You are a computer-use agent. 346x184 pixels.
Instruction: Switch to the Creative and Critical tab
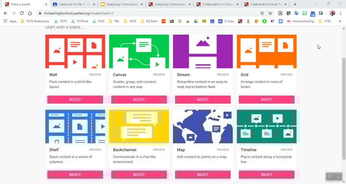[265, 4]
